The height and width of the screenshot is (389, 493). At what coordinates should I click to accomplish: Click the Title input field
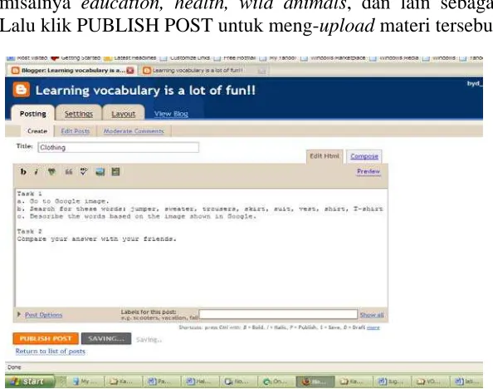(x=118, y=147)
